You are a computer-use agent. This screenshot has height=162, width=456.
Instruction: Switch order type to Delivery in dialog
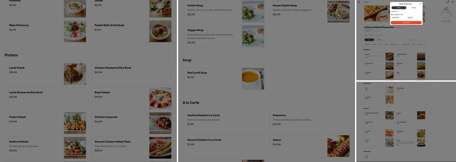(x=414, y=8)
